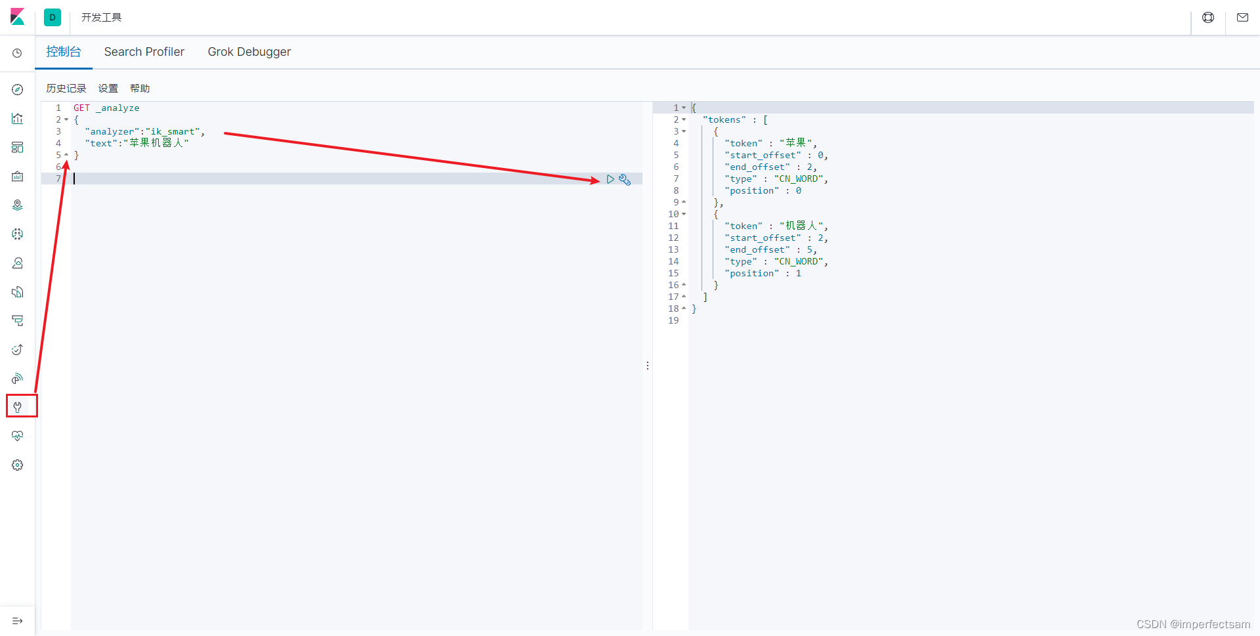
Task: Open Infrastructure icon in sidebar
Action: coord(18,263)
